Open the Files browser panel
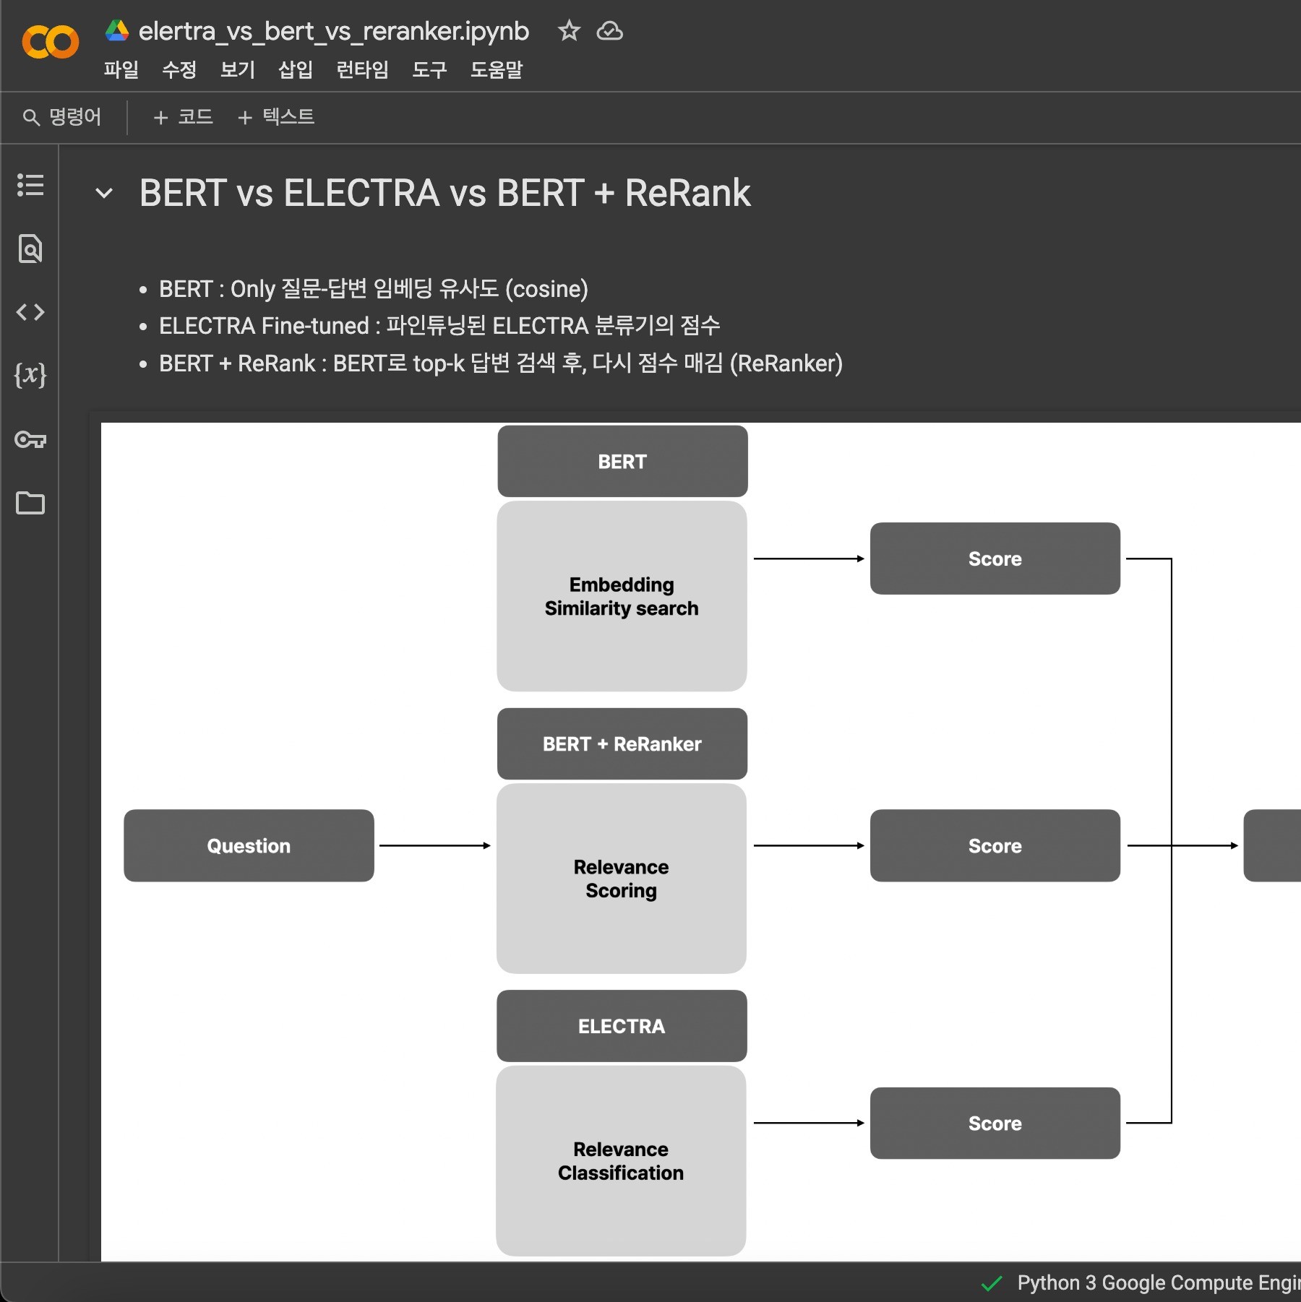Image resolution: width=1301 pixels, height=1302 pixels. click(30, 504)
